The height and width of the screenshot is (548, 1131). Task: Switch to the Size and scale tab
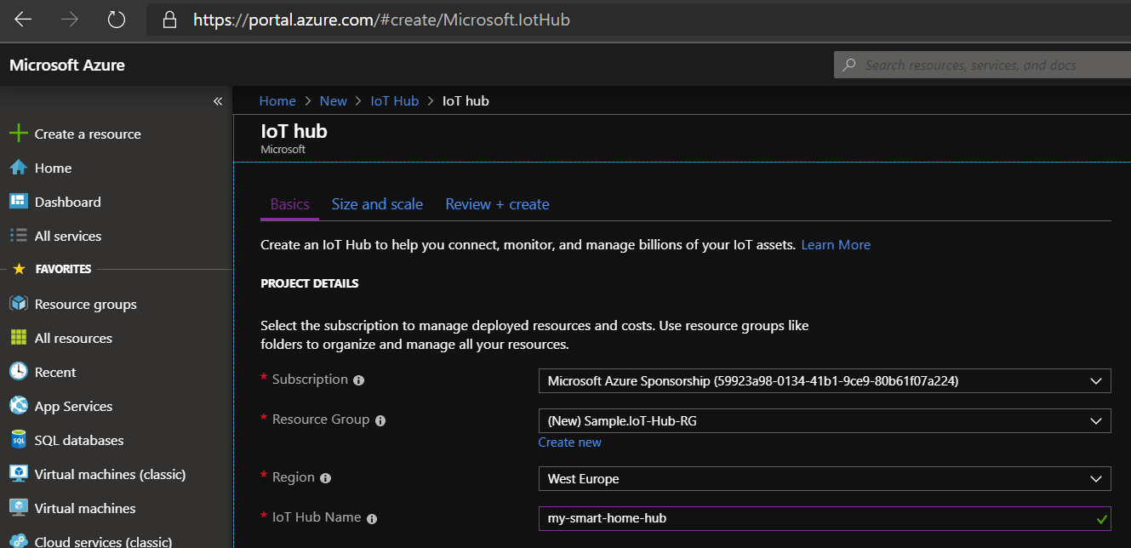(377, 204)
